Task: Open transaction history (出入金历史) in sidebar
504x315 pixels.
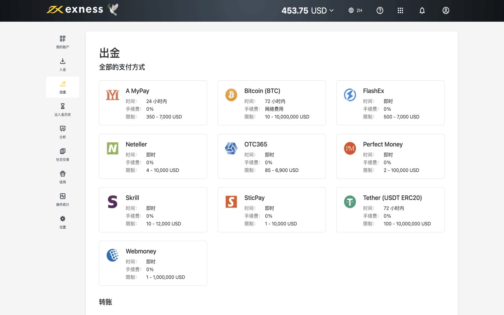Action: [x=63, y=109]
